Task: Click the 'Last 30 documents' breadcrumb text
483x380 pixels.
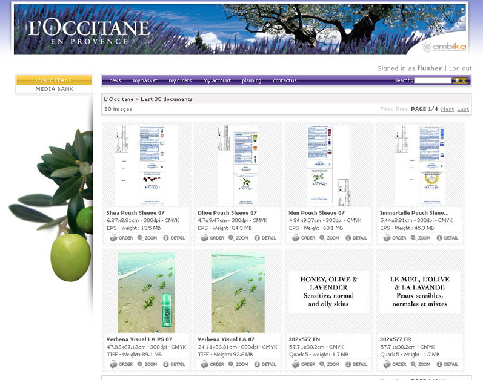Action: (x=166, y=99)
